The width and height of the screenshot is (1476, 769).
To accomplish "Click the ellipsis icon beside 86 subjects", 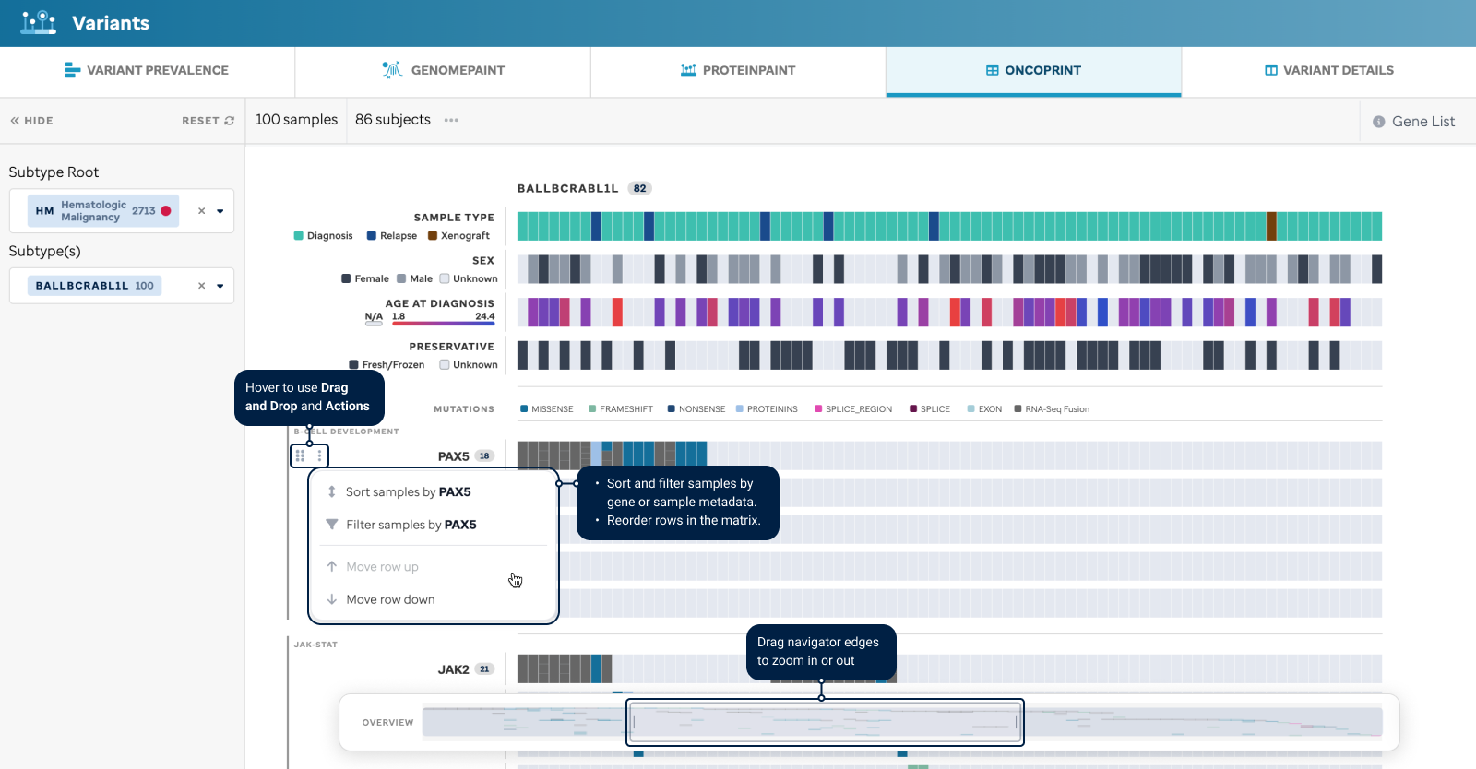I will point(451,120).
